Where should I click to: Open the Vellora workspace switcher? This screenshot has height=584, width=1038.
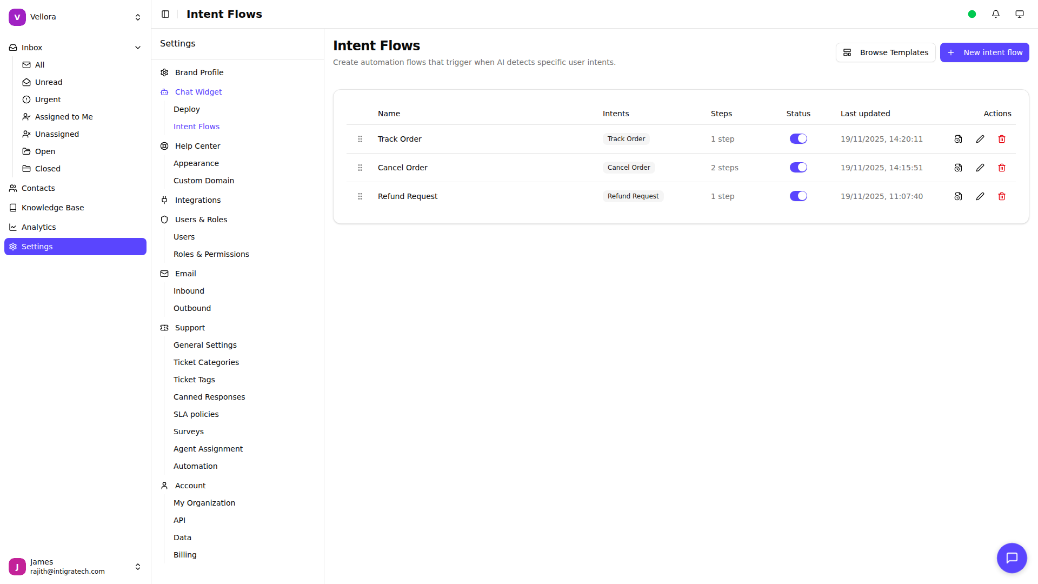tap(75, 17)
